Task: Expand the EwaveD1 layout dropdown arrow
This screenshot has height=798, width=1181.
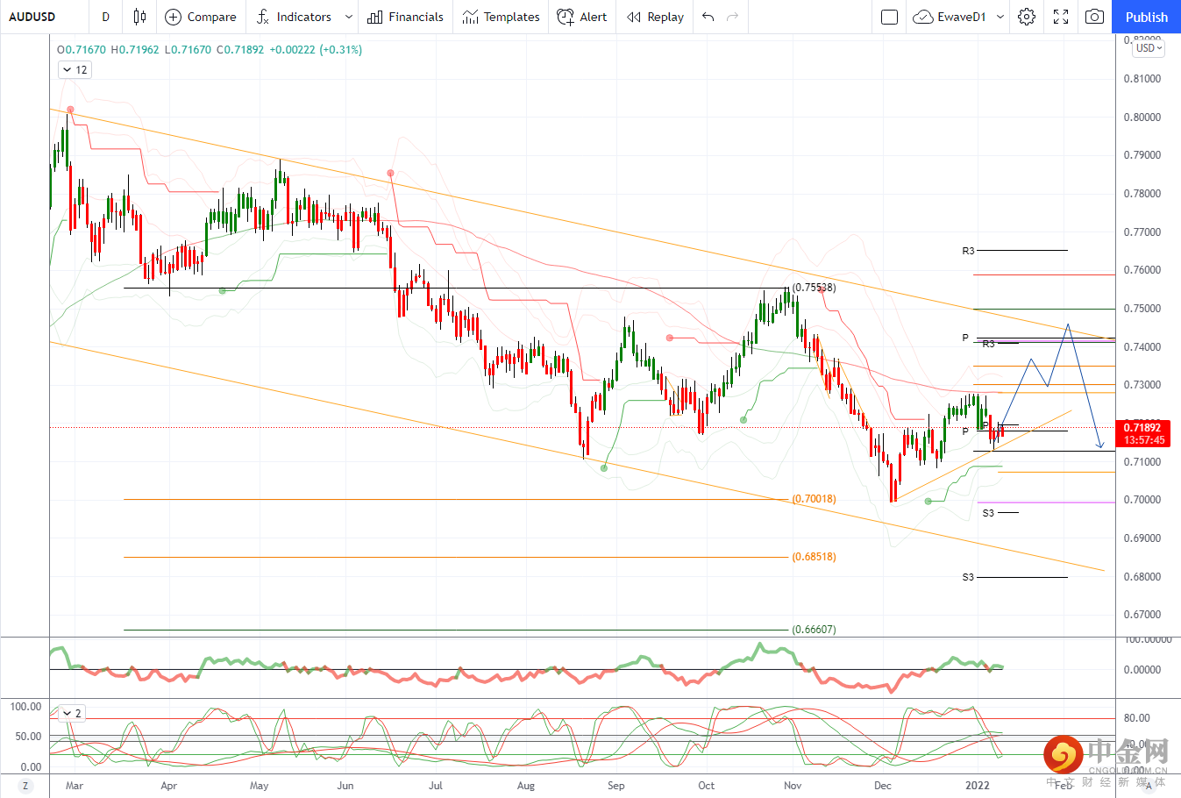Action: click(1000, 17)
